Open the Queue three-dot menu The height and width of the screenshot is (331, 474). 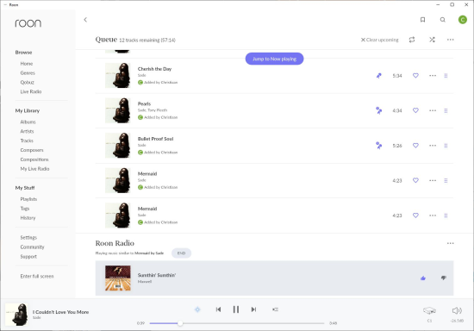(x=451, y=40)
